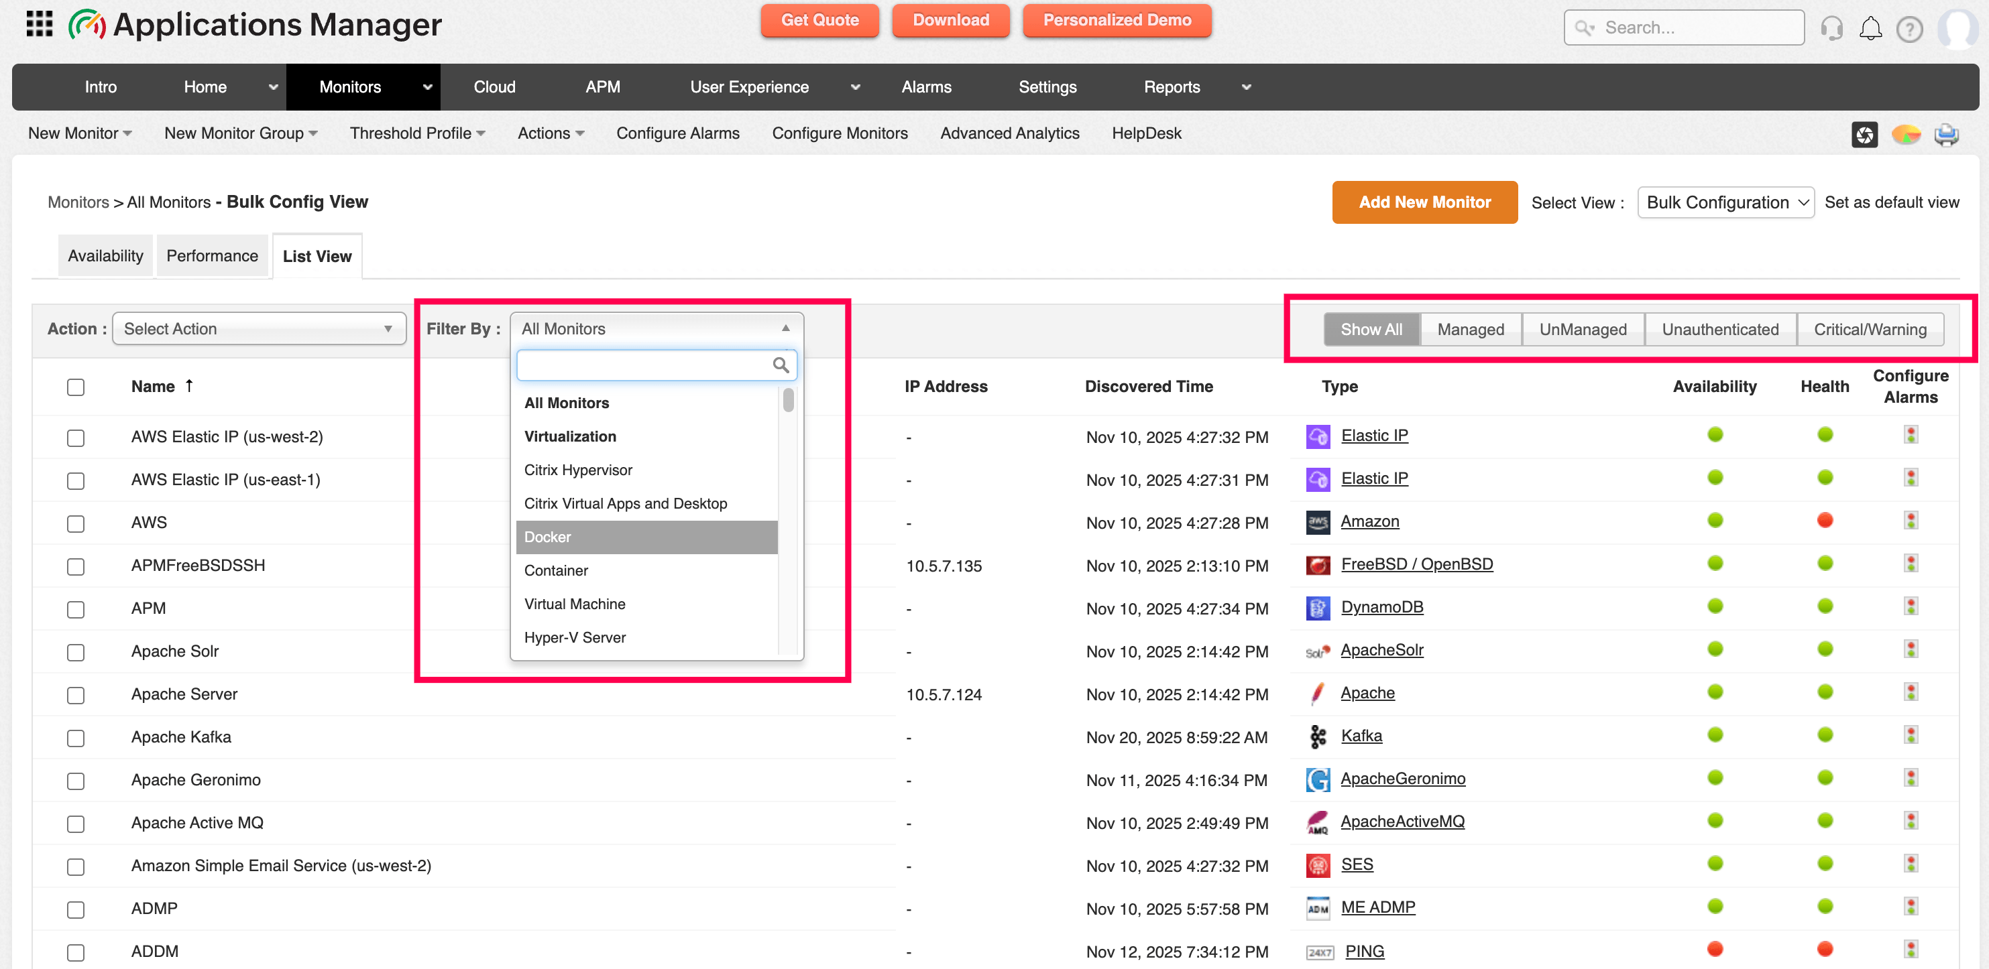Image resolution: width=1989 pixels, height=969 pixels.
Task: Show only UnManaged monitors
Action: (1583, 330)
